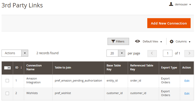The height and width of the screenshot is (103, 195).
Task: Click the demouser account avatar icon
Action: click(171, 4)
